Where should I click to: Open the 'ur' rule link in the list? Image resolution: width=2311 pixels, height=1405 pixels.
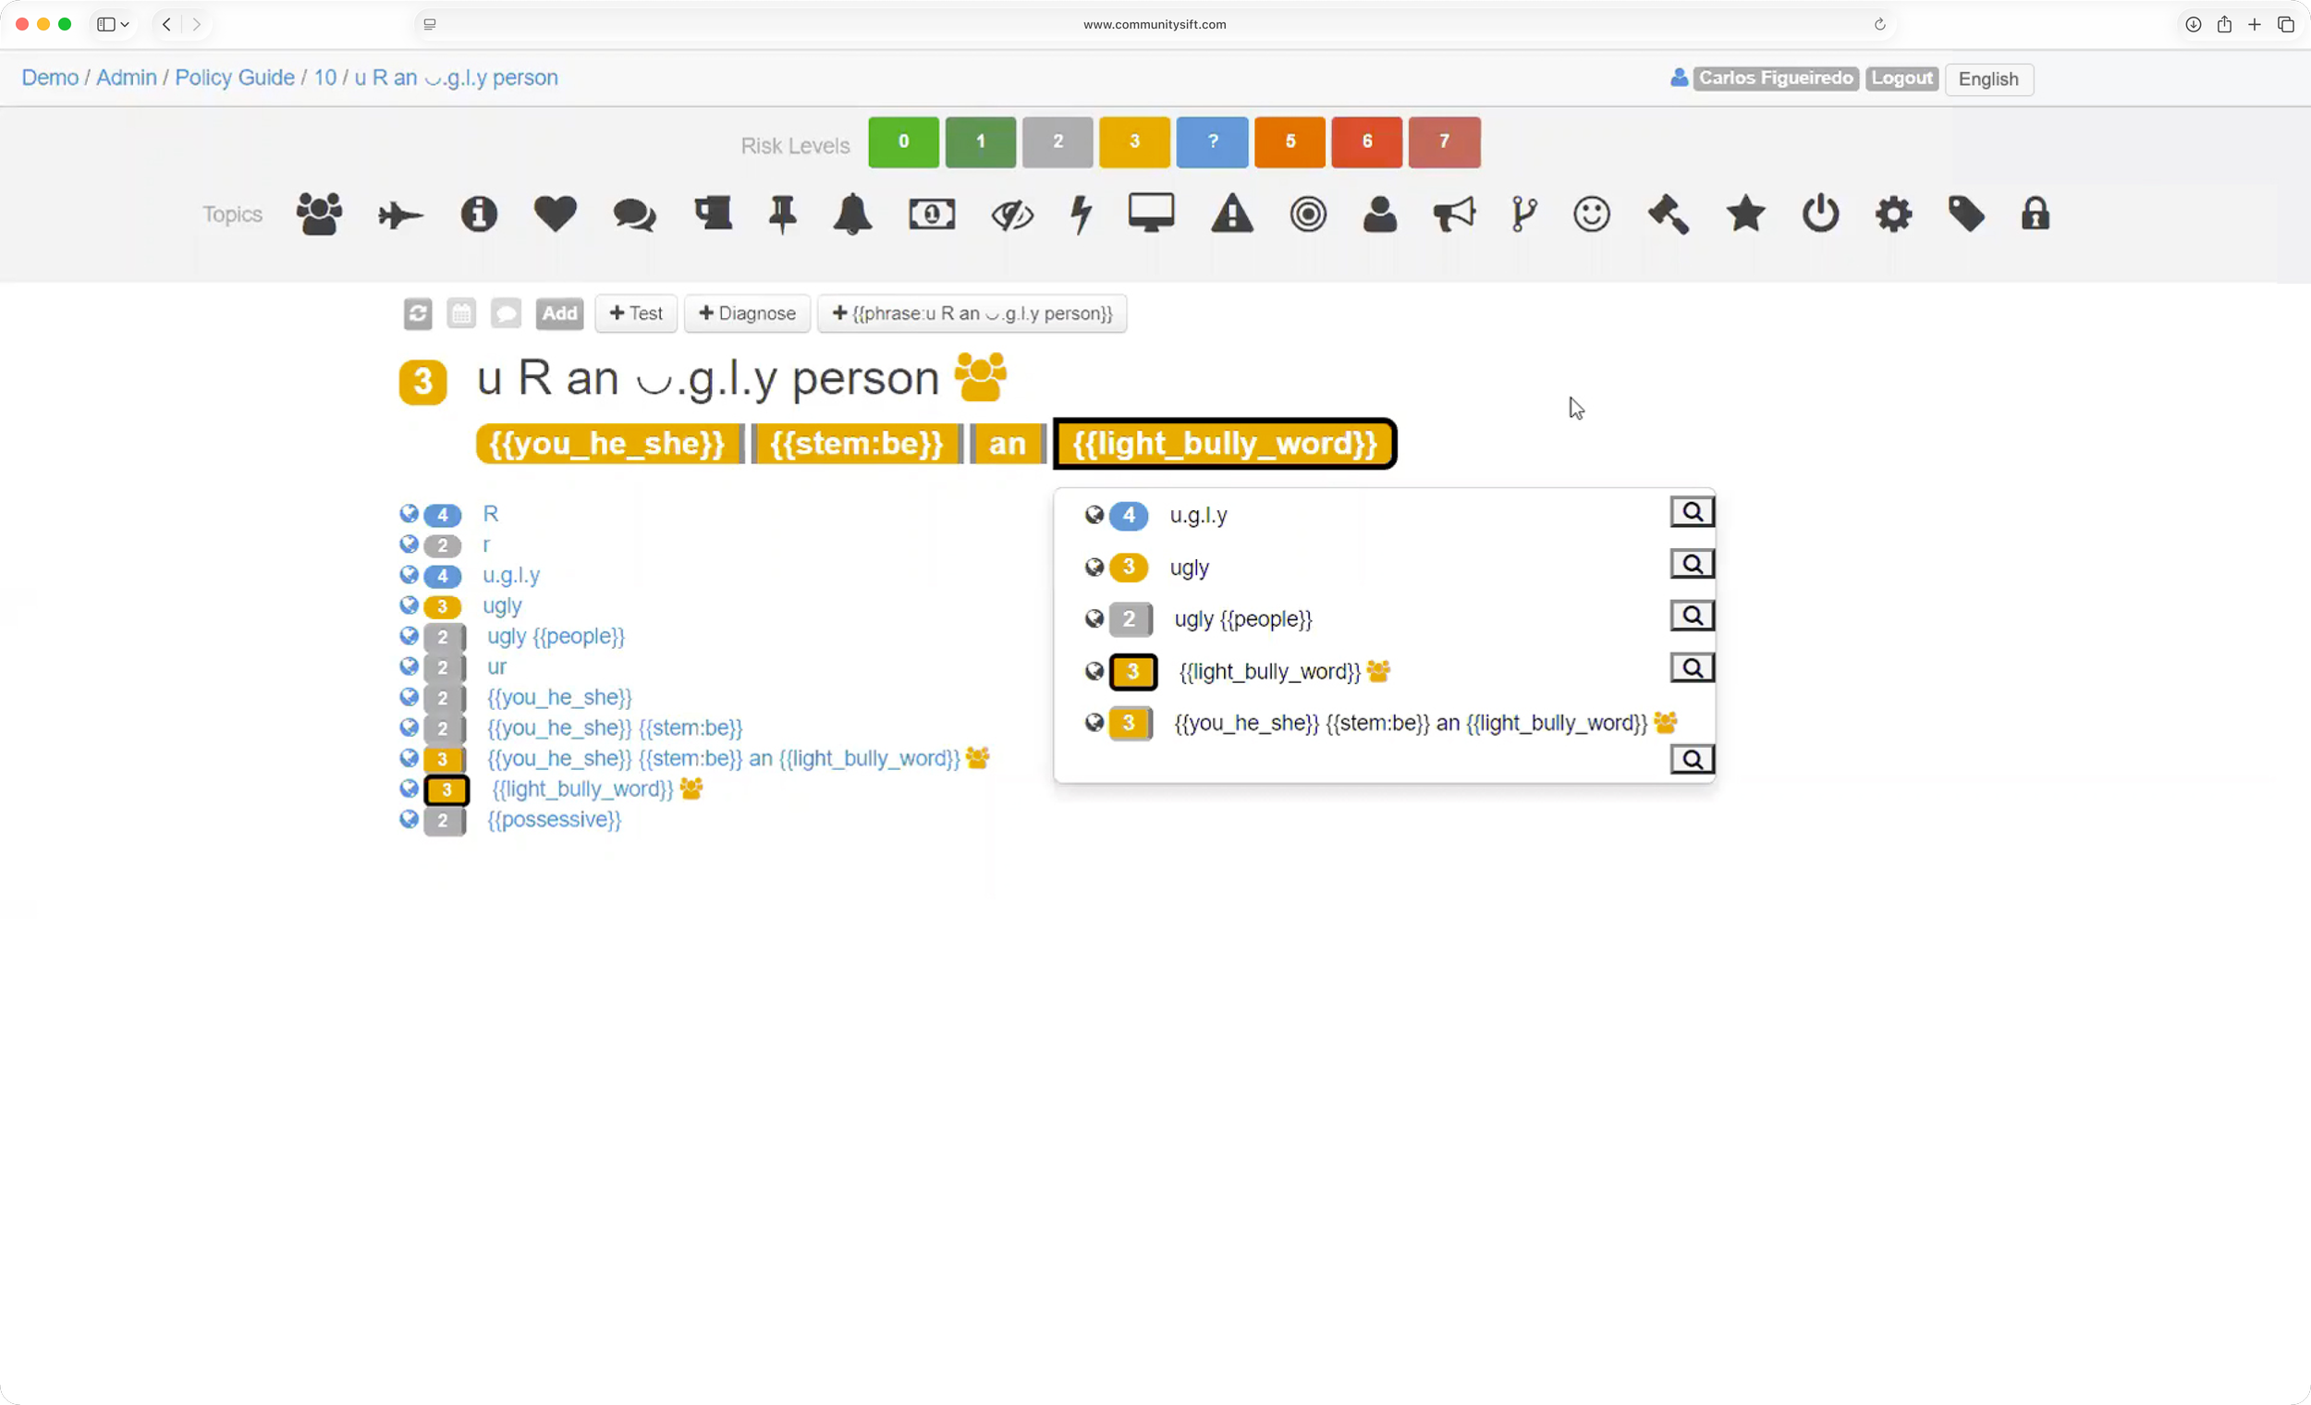496,666
